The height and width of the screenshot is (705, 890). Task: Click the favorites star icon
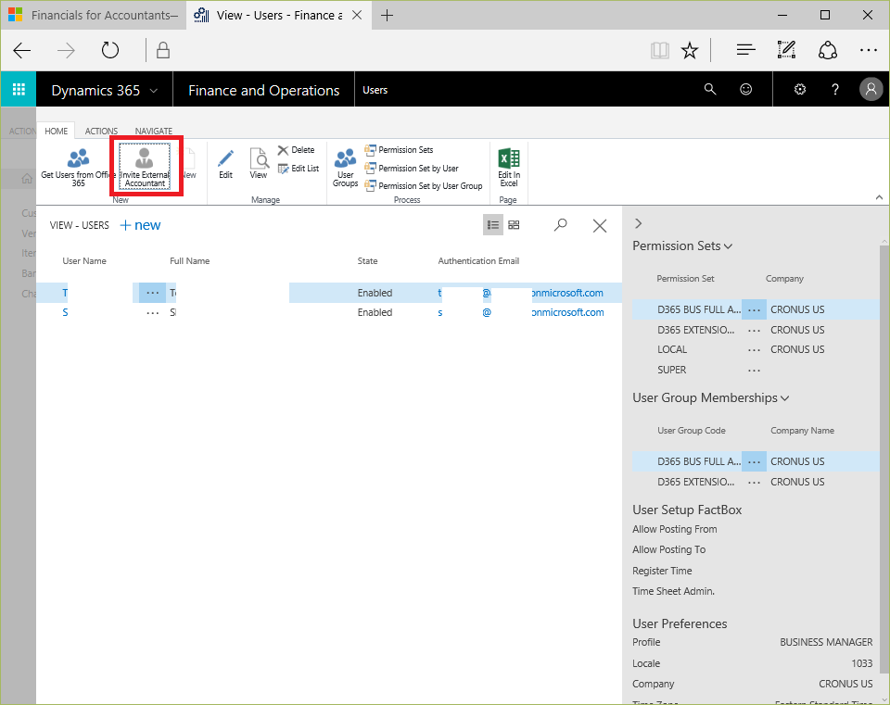click(x=690, y=50)
